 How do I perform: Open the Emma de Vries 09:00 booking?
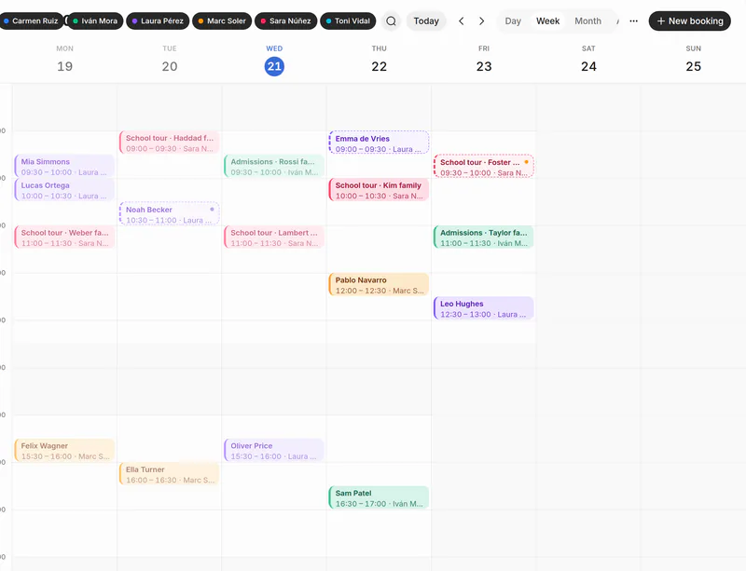379,143
